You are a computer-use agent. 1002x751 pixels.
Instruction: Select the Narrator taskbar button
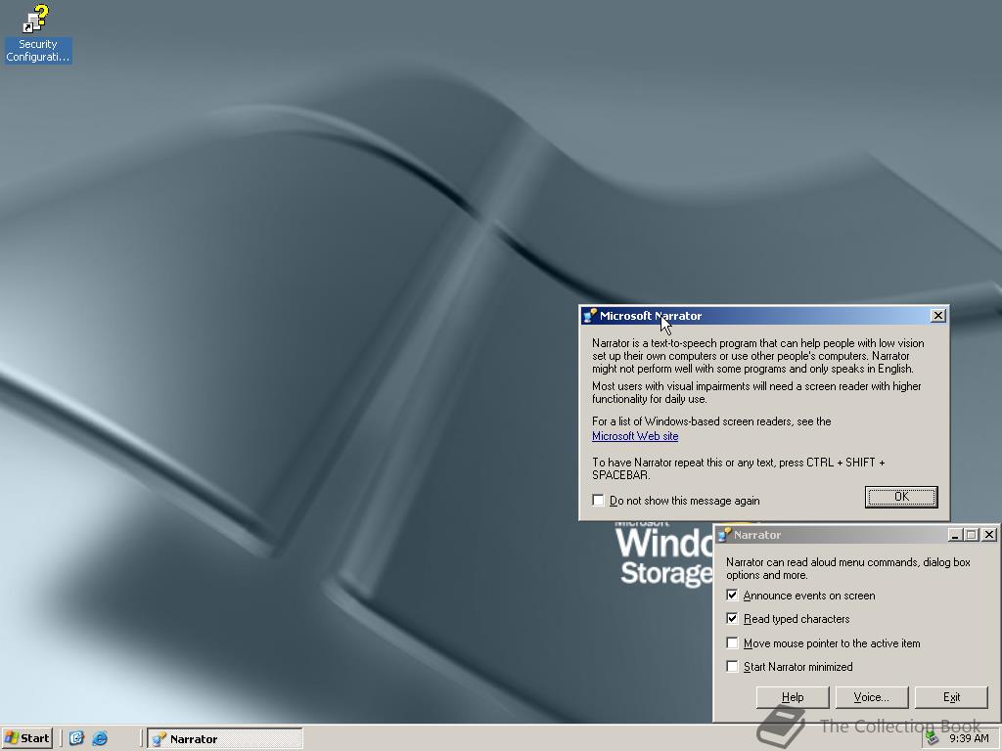(x=225, y=739)
